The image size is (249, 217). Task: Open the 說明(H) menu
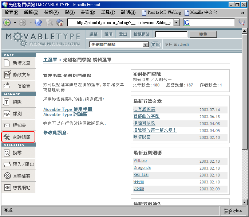click(128, 12)
